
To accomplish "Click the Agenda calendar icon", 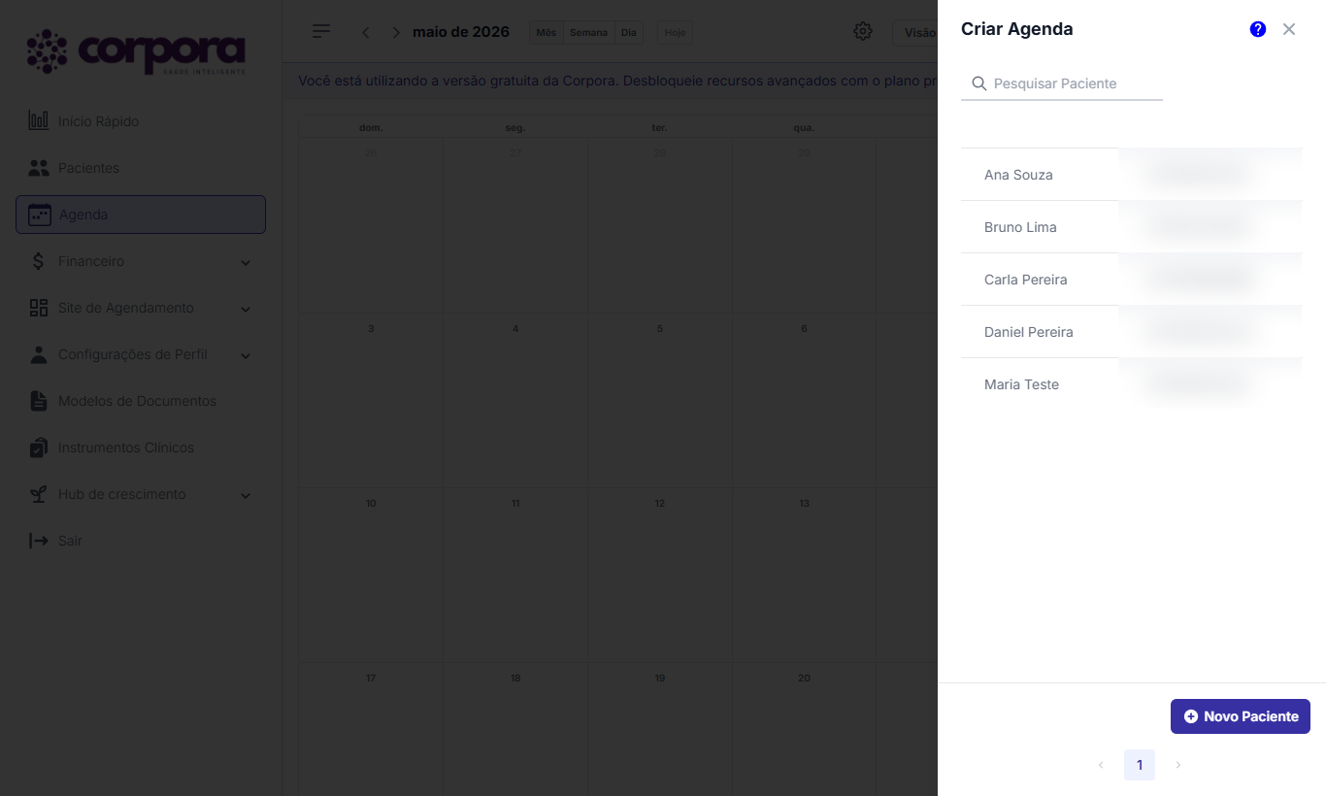I will pyautogui.click(x=40, y=215).
